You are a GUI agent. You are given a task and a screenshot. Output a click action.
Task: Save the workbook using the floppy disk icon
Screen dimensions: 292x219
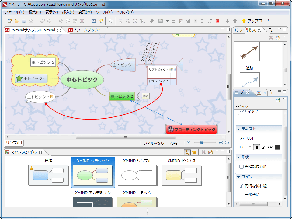[24, 21]
